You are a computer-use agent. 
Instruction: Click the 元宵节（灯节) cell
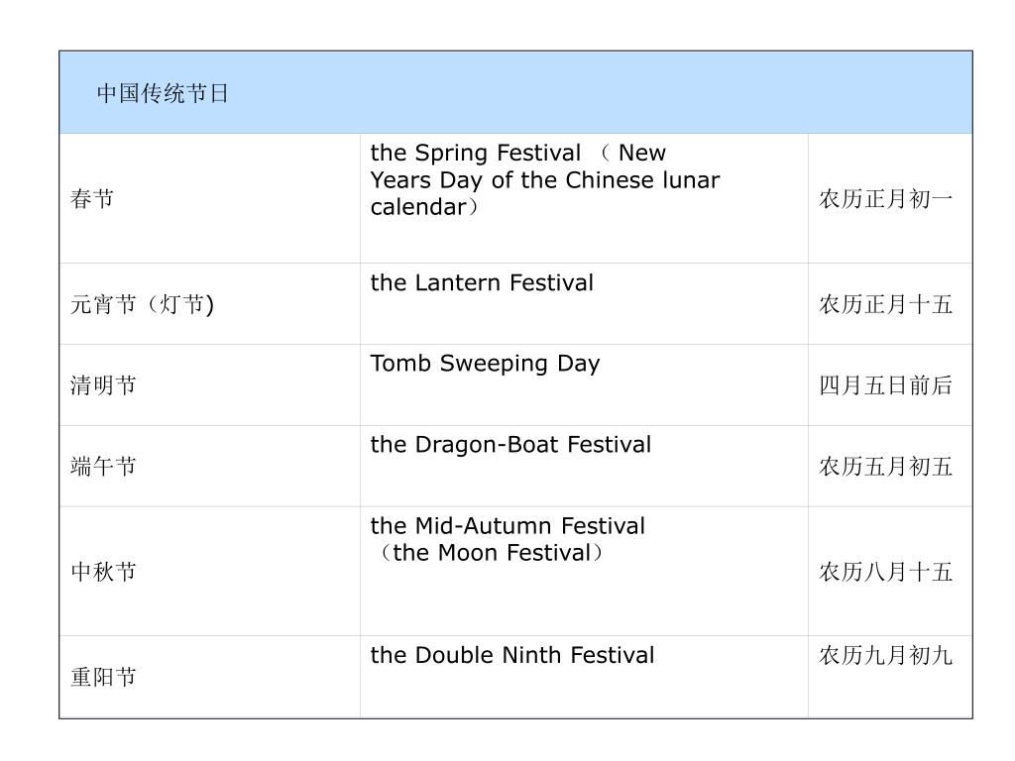click(x=210, y=303)
